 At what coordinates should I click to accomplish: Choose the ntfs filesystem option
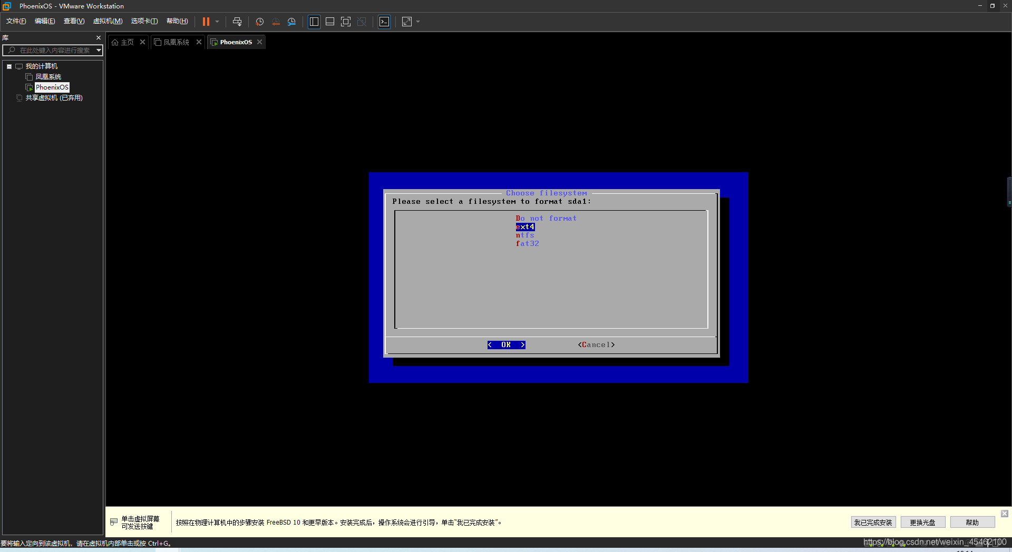[x=525, y=235]
